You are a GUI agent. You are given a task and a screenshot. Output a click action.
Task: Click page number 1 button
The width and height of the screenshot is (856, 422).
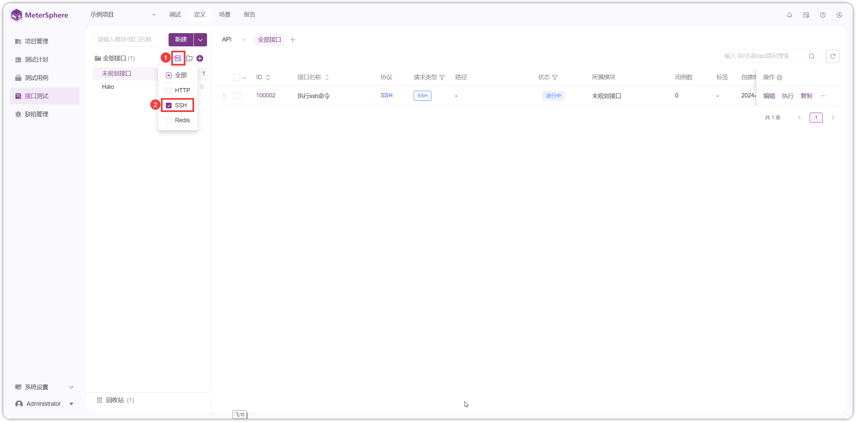click(x=816, y=118)
